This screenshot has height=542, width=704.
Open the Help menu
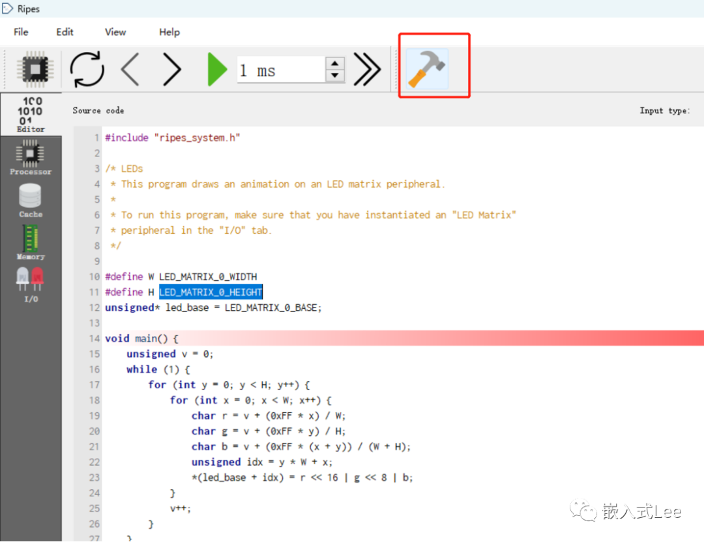point(169,32)
